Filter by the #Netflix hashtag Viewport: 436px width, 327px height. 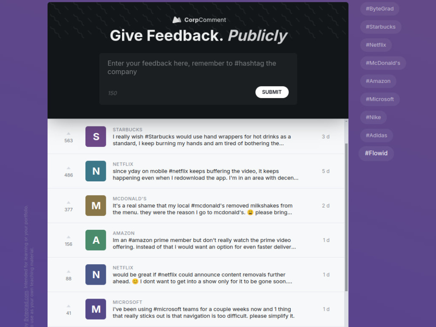pos(376,45)
